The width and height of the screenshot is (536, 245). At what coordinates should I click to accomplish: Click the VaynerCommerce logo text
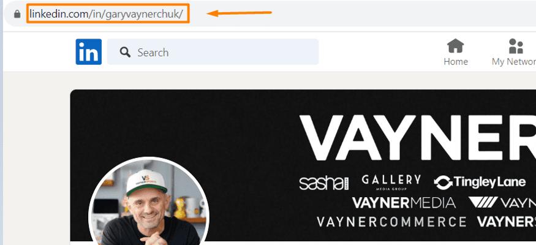391,222
